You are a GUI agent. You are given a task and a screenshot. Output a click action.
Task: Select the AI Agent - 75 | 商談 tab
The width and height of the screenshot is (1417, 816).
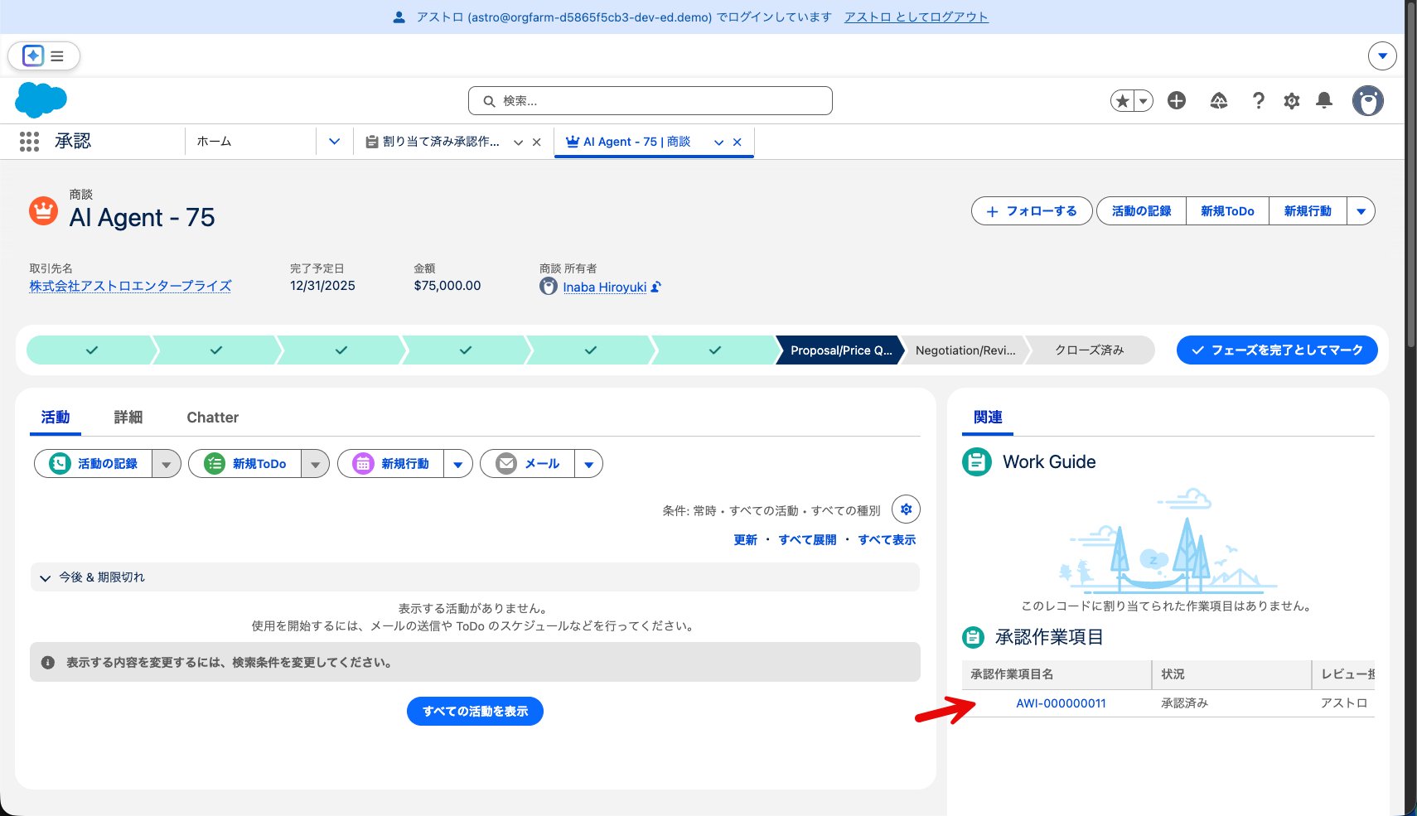(x=628, y=142)
